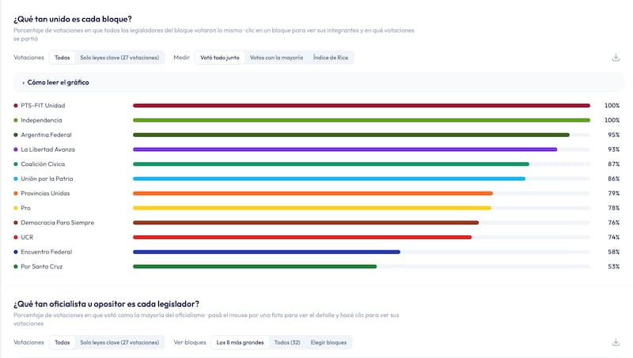Click the 87% value for Coalición Cívica
The height and width of the screenshot is (358, 633).
pos(614,164)
